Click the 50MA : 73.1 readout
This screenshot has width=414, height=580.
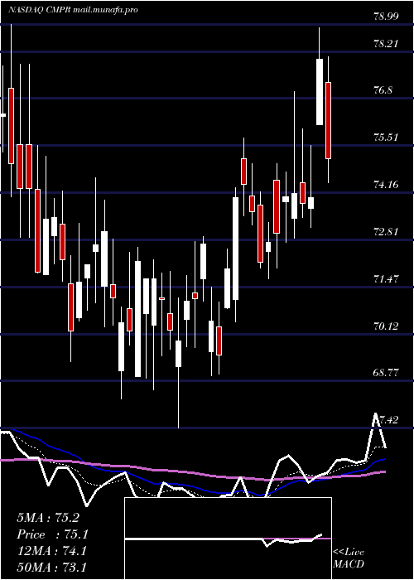point(51,567)
